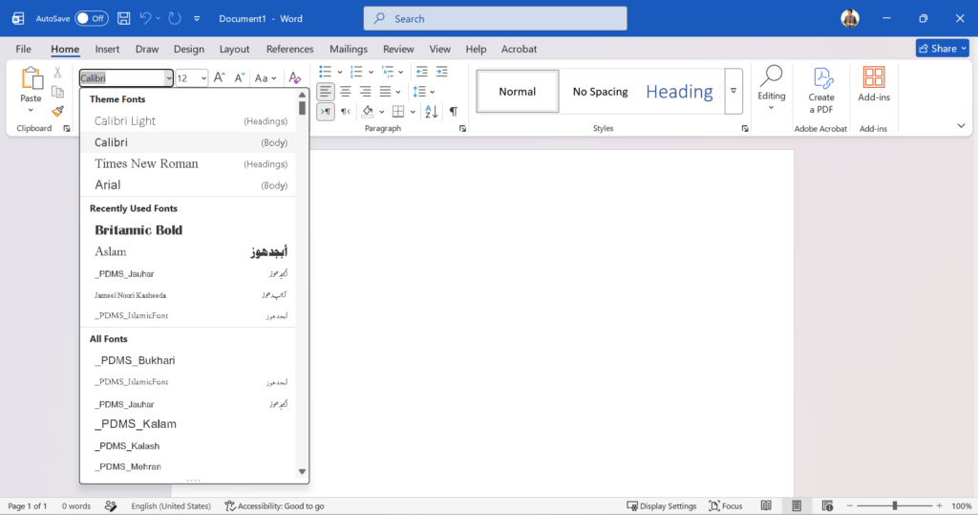Increase font size with grow icon
The width and height of the screenshot is (978, 515).
tap(219, 77)
